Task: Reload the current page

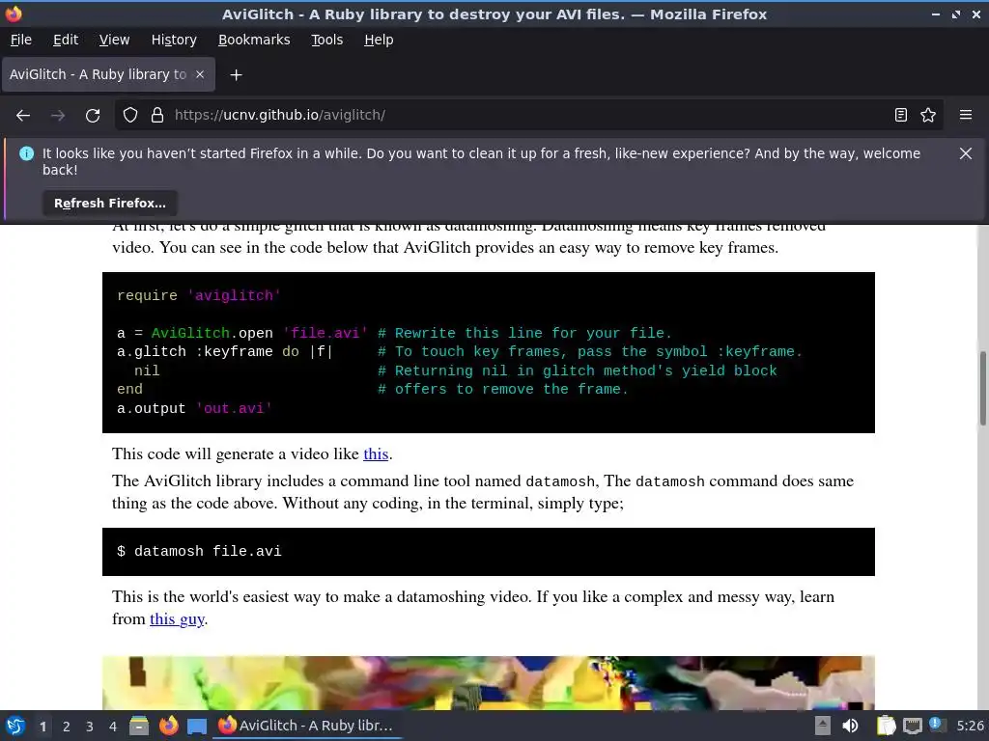Action: pos(93,116)
